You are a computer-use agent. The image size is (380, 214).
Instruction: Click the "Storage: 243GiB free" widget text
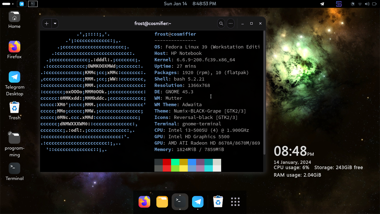(x=339, y=167)
